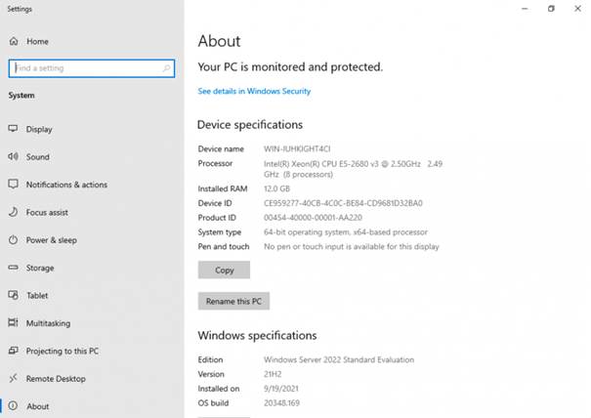This screenshot has width=591, height=418.
Task: Click the Processor label
Action: pos(215,163)
